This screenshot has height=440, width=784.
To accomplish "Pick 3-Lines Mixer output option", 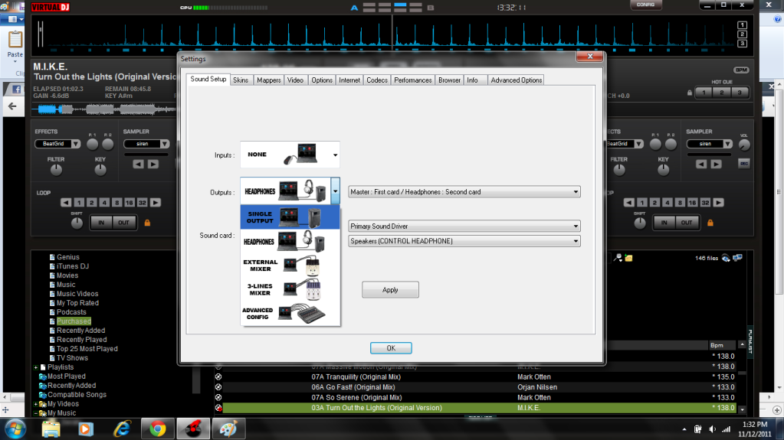I will 290,289.
